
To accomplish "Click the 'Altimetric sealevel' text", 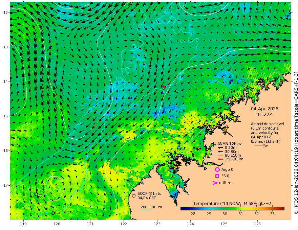I will coord(268,124).
